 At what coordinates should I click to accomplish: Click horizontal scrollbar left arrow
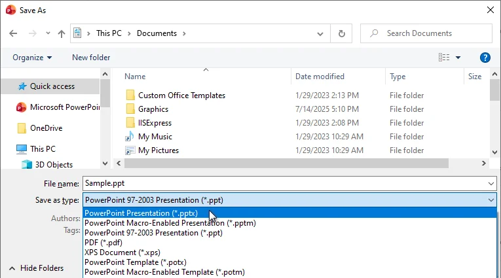119,163
